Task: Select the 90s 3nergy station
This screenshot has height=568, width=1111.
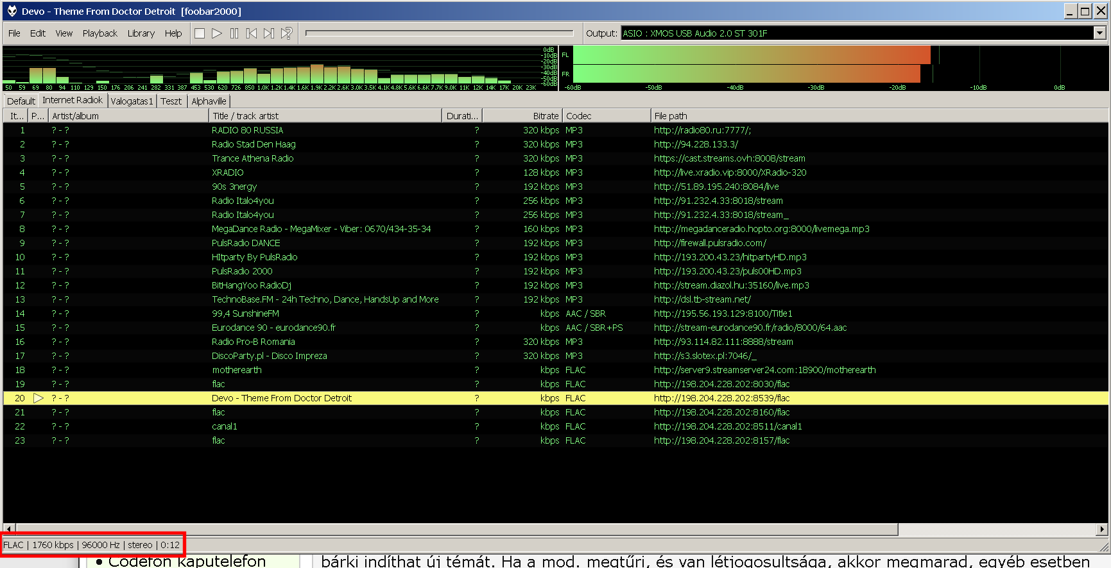Action: pyautogui.click(x=555, y=187)
